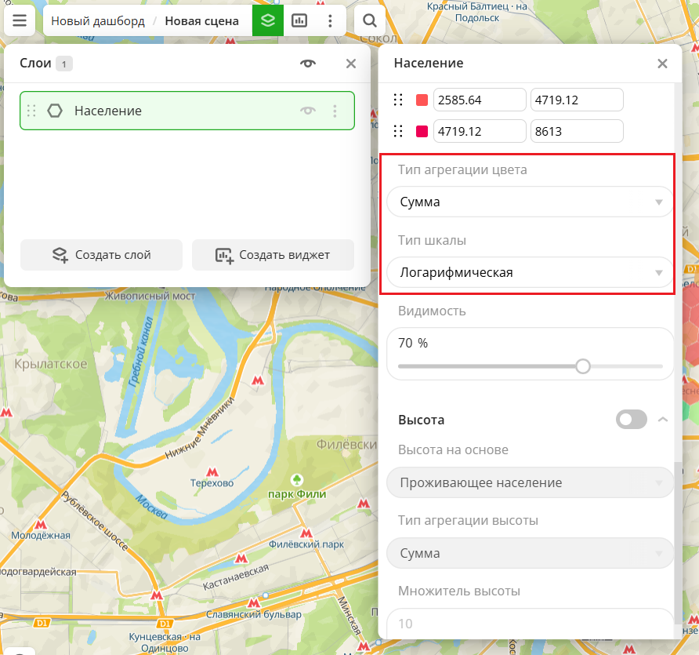The height and width of the screenshot is (655, 699).
Task: Click the Создать слой button
Action: pos(101,255)
